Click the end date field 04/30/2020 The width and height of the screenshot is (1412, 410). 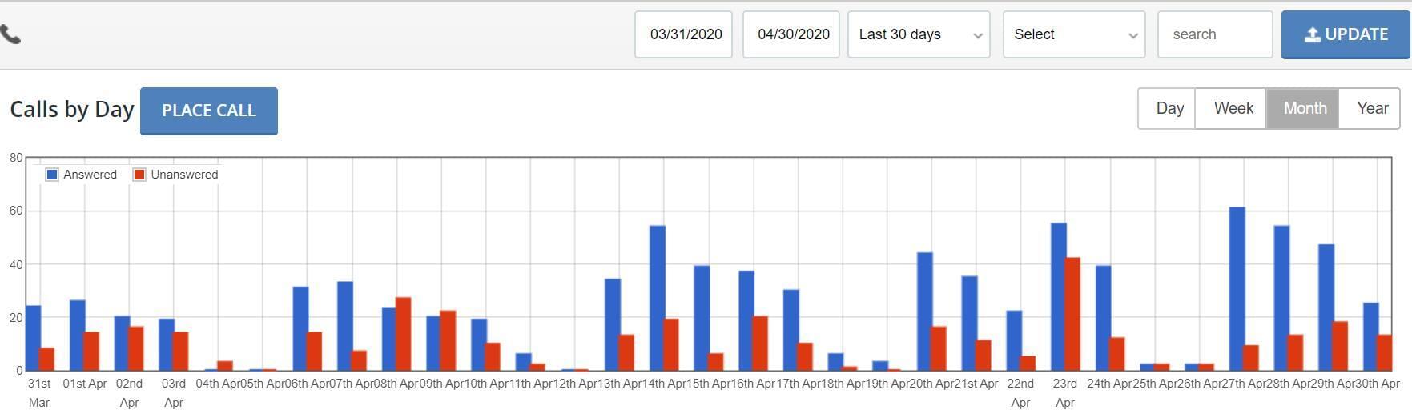pyautogui.click(x=791, y=34)
